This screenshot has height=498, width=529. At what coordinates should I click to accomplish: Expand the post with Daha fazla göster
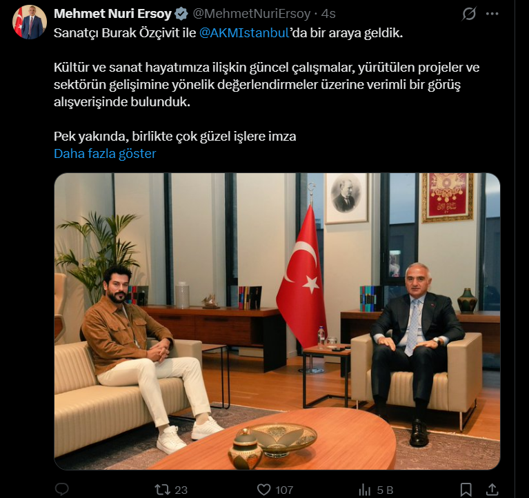coord(105,154)
